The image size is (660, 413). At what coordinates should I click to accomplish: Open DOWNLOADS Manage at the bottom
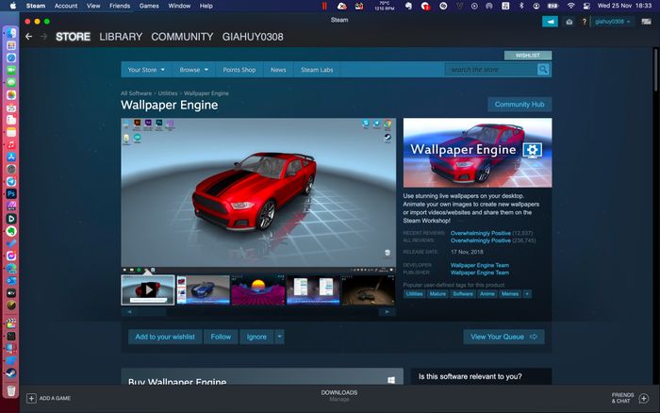(339, 395)
